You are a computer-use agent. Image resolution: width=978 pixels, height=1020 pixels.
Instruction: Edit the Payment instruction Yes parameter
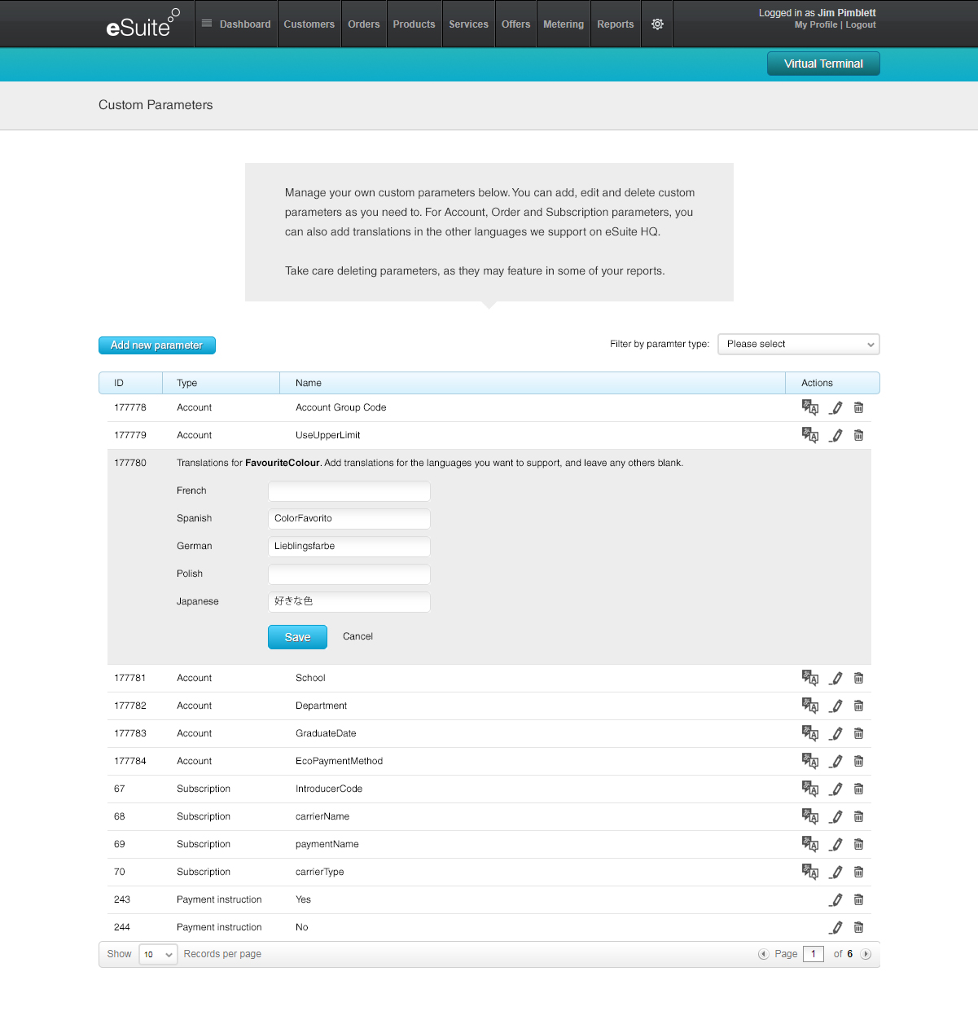(835, 899)
